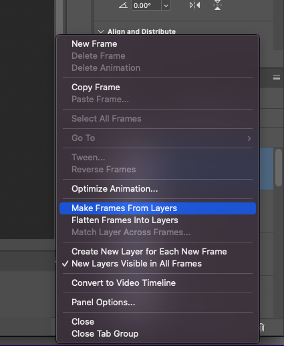Collapse the Align and Distribute section
Image resolution: width=284 pixels, height=346 pixels.
101,31
